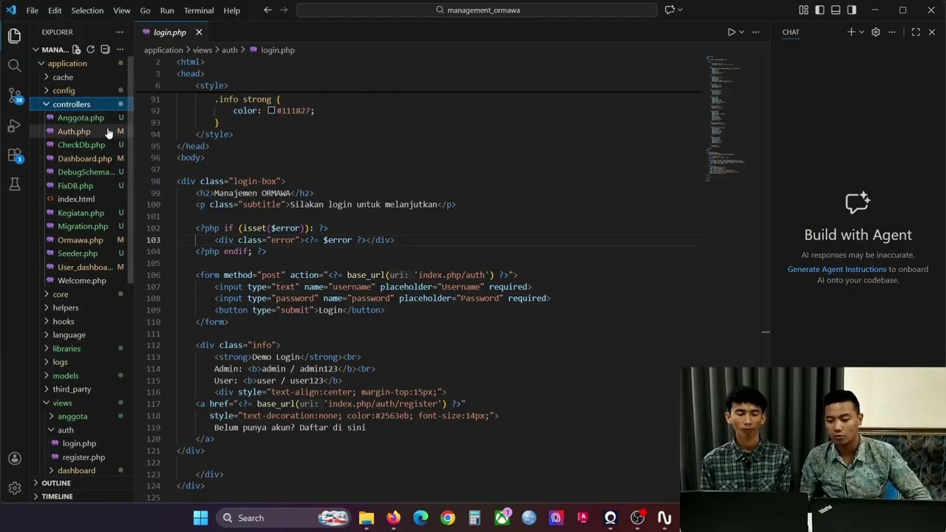Open File Explorer from the taskbar
The image size is (946, 532).
367,518
